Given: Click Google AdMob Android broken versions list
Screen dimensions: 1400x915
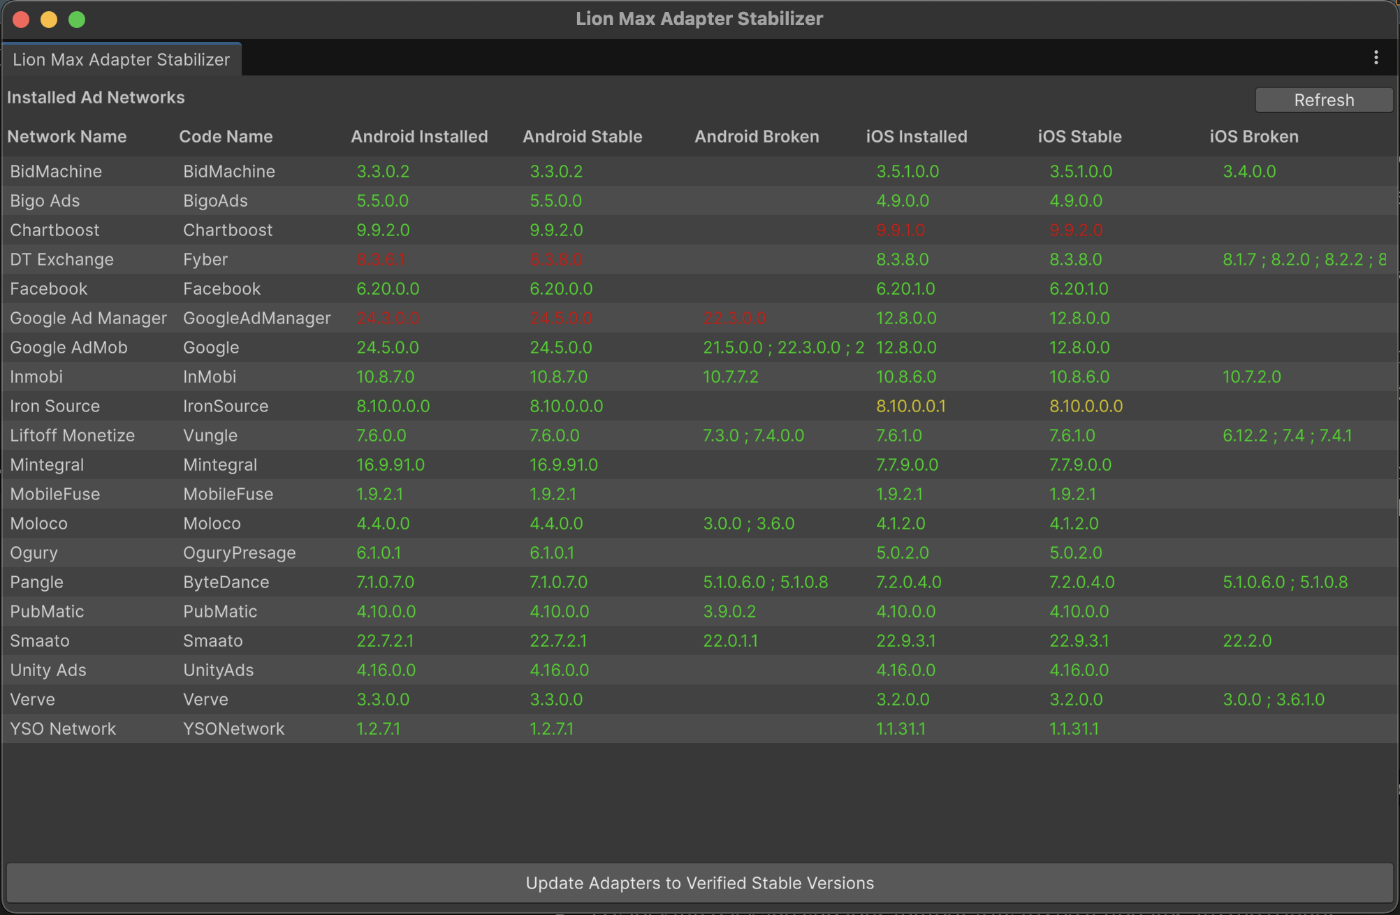Looking at the screenshot, I should coord(782,348).
